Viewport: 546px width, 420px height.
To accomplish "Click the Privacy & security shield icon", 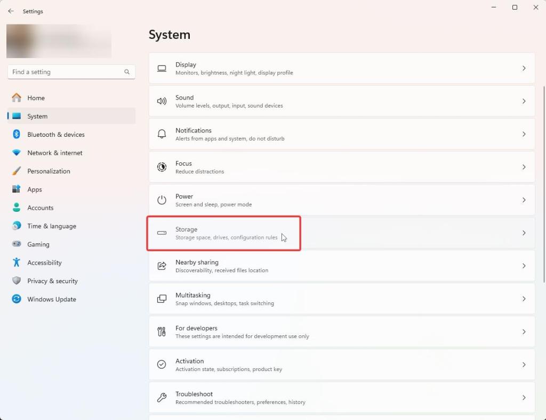I will (x=17, y=281).
